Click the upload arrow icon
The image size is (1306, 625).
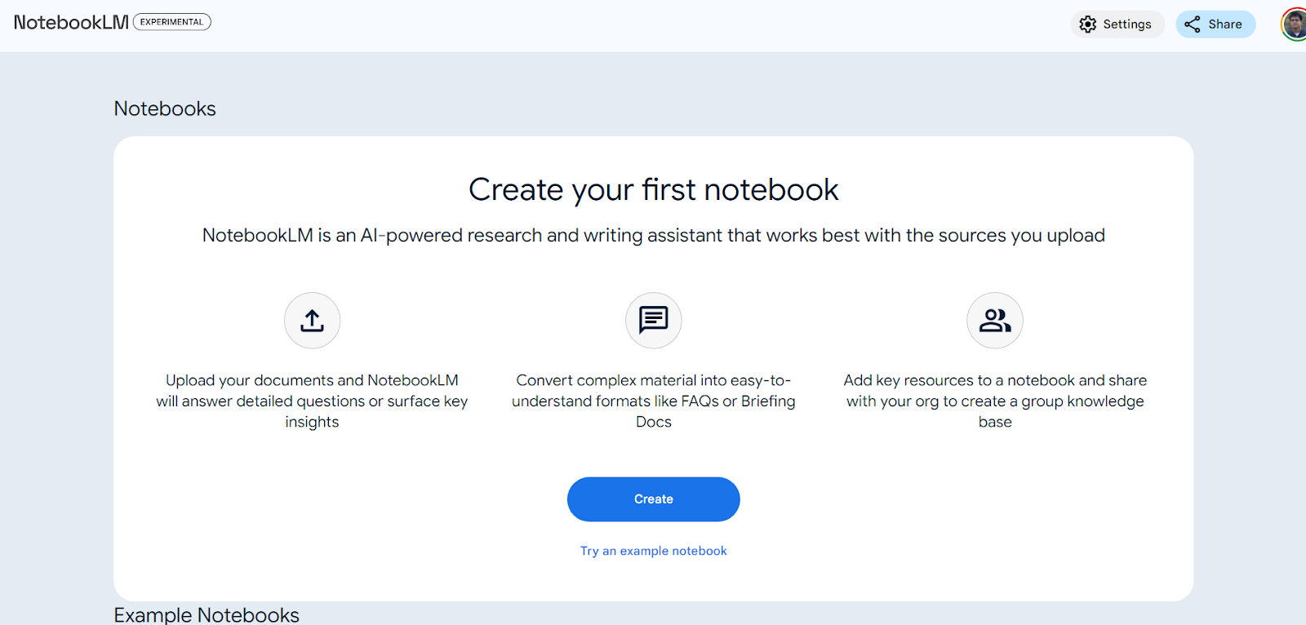[312, 321]
